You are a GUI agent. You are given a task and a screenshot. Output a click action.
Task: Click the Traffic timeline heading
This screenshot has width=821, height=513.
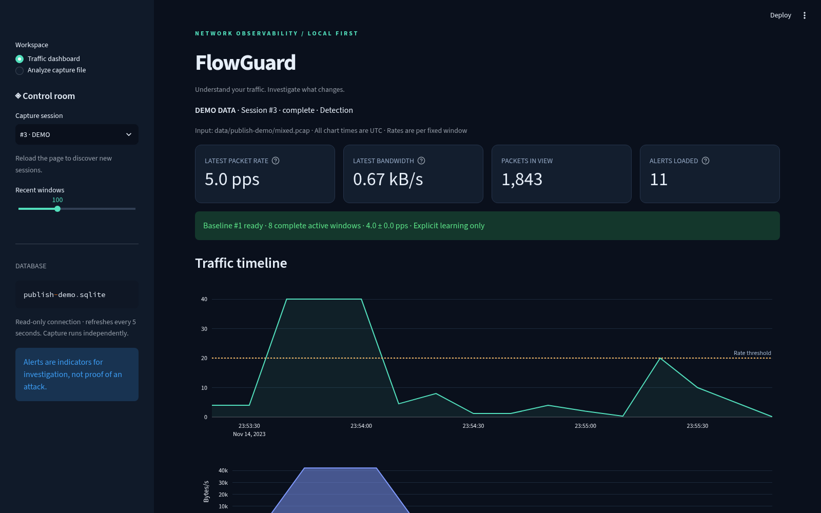point(241,263)
